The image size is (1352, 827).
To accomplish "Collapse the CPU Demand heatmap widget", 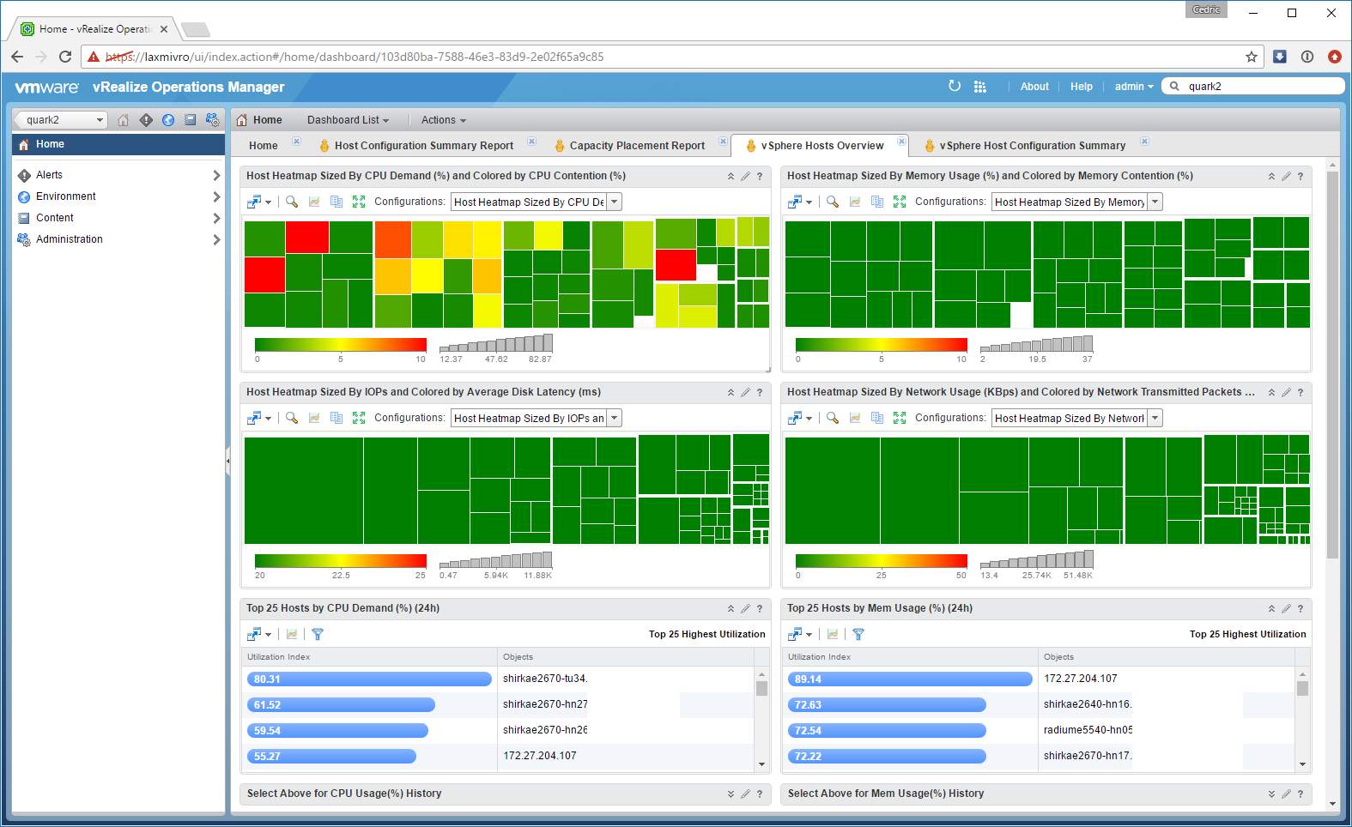I will (x=731, y=176).
